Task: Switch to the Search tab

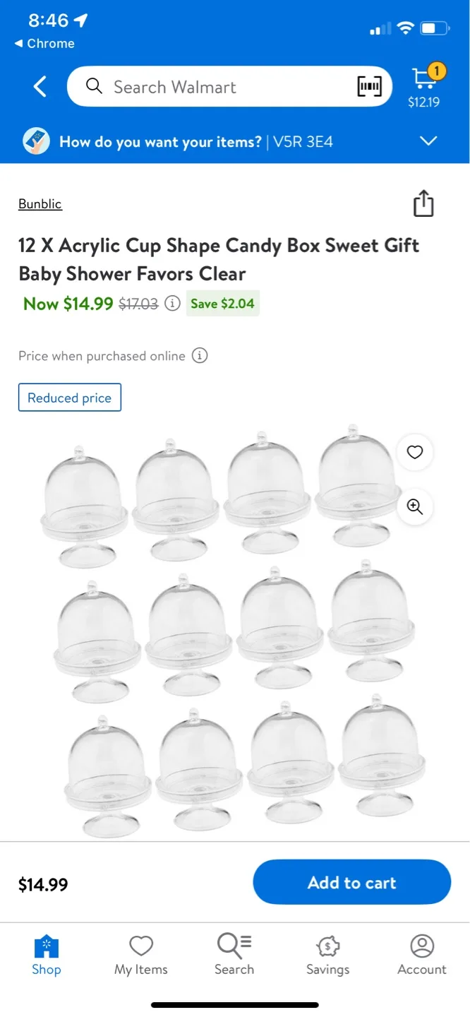Action: (234, 955)
